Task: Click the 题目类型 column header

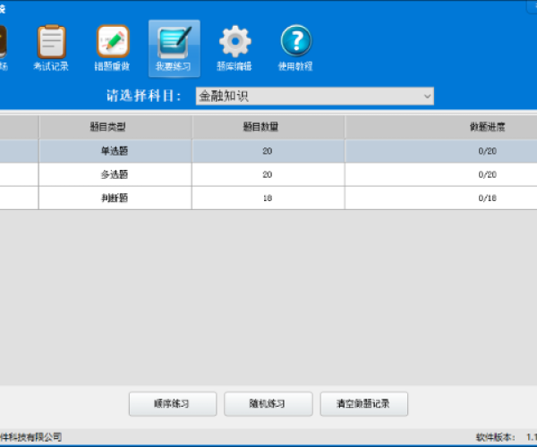Action: point(115,127)
